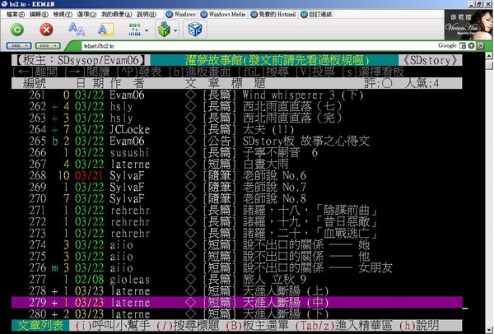Click the search options icon beside Google
The width and height of the screenshot is (494, 334).
(462, 46)
